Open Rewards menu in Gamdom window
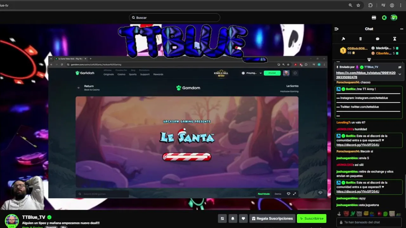Image resolution: width=406 pixels, height=228 pixels. [158, 74]
